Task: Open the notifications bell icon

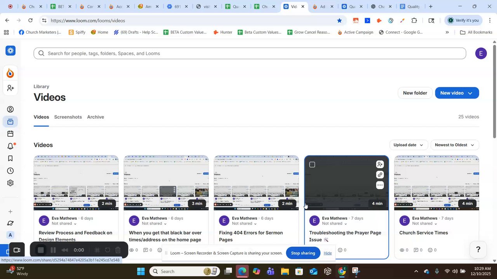Action: tap(10, 146)
